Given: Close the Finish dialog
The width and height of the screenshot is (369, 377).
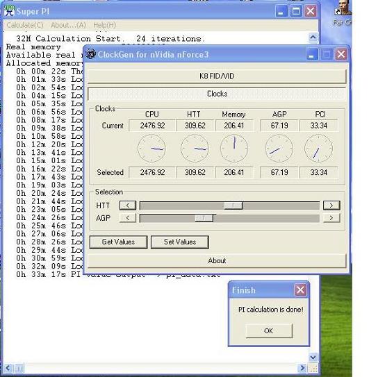Looking at the screenshot, I should click(300, 290).
